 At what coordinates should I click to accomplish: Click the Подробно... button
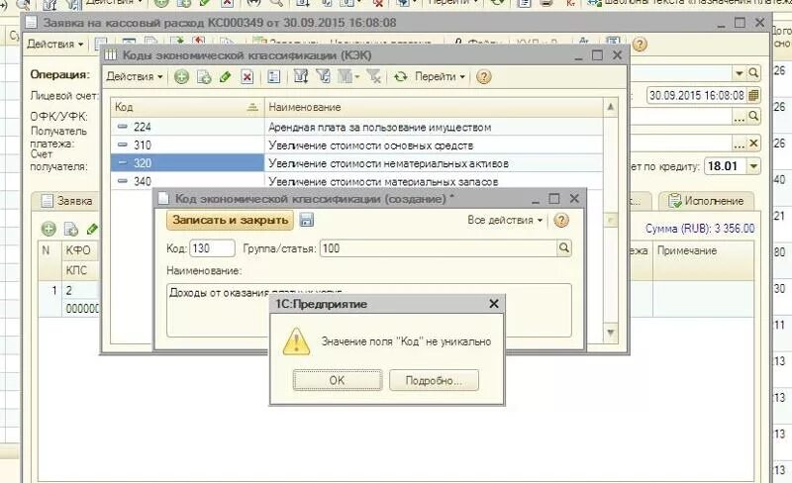point(434,380)
